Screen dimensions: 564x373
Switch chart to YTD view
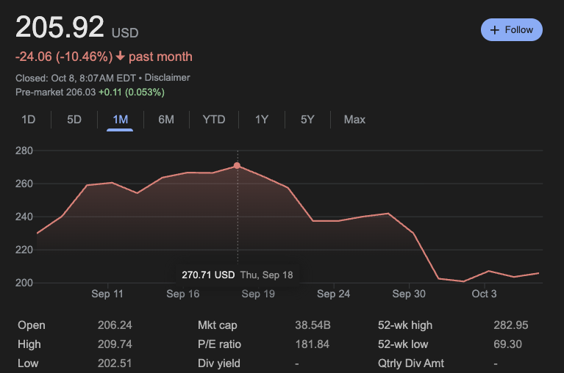(213, 120)
